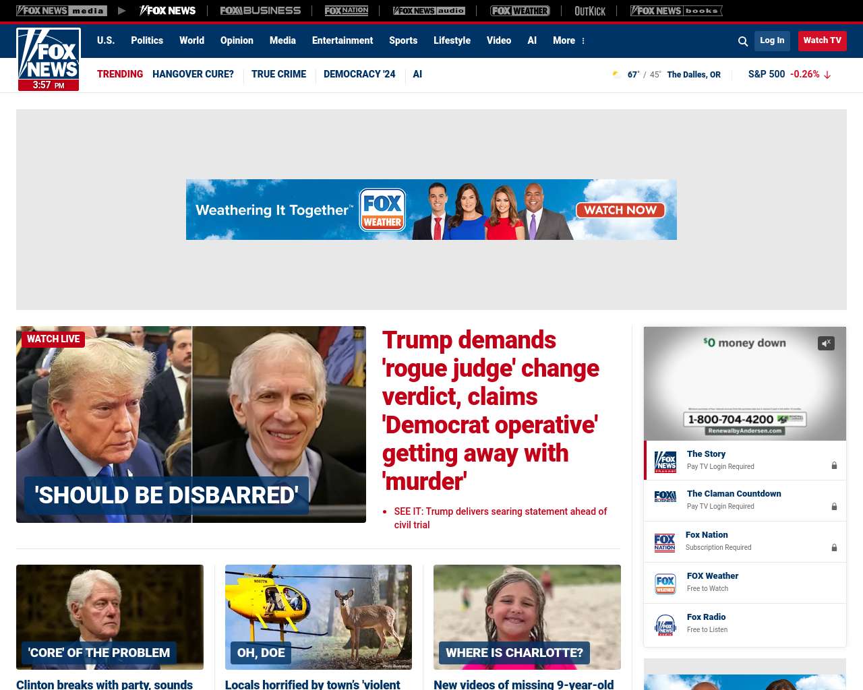Open the U.S. section
This screenshot has height=690, width=863.
point(106,40)
